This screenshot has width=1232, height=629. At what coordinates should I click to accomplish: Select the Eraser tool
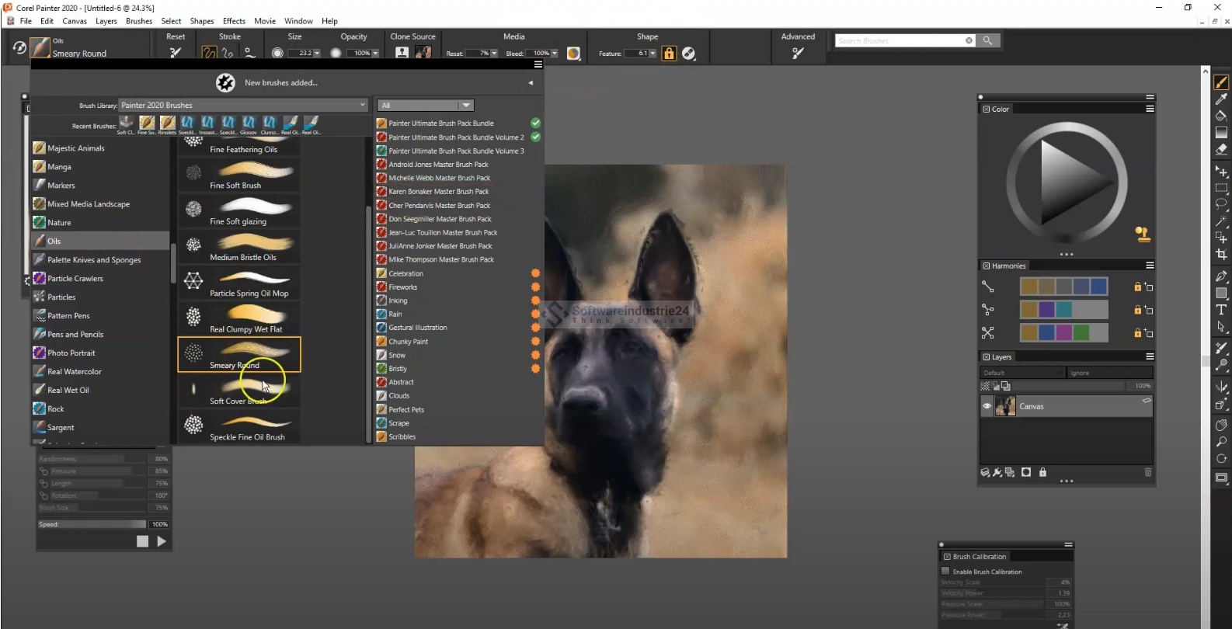[1221, 149]
